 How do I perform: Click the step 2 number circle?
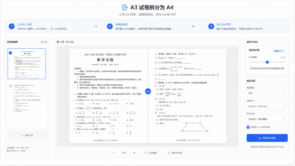pos(110,26)
